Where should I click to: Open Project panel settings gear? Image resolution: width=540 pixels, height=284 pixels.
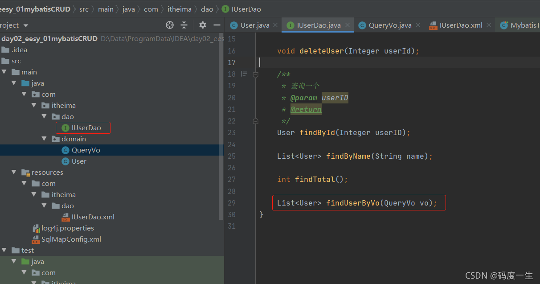[203, 25]
